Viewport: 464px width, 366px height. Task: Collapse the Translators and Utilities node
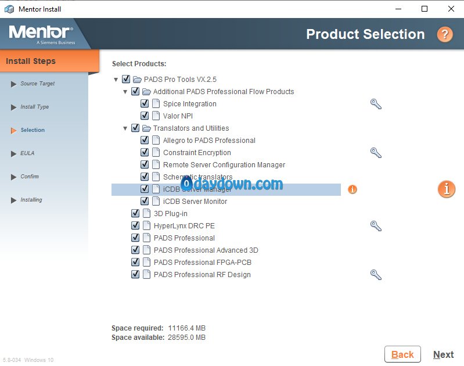pyautogui.click(x=125, y=128)
